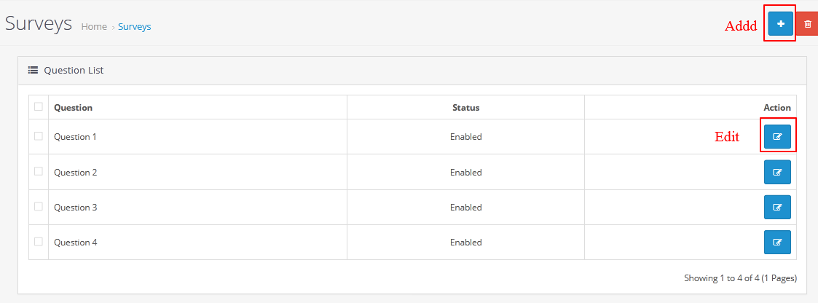The height and width of the screenshot is (303, 818).
Task: Click the red trash delete button
Action: (807, 23)
